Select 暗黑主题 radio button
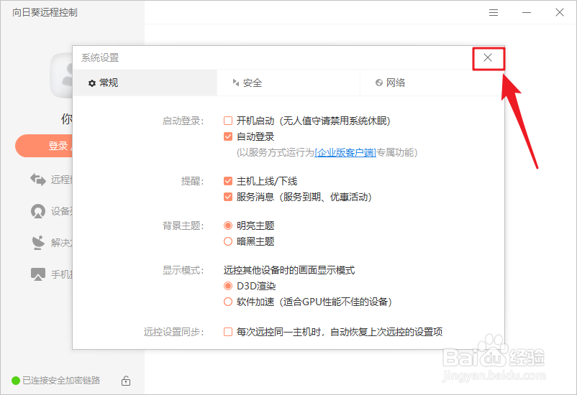This screenshot has height=395, width=577. 228,241
